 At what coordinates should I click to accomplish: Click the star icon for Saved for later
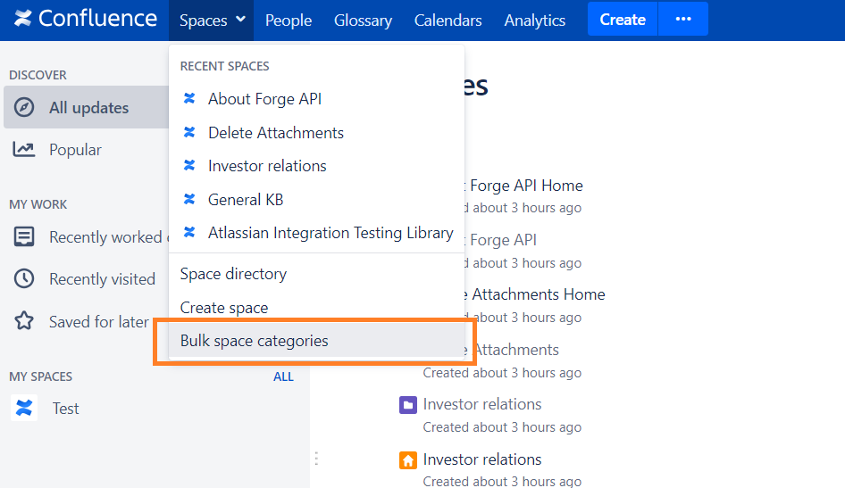(x=24, y=320)
